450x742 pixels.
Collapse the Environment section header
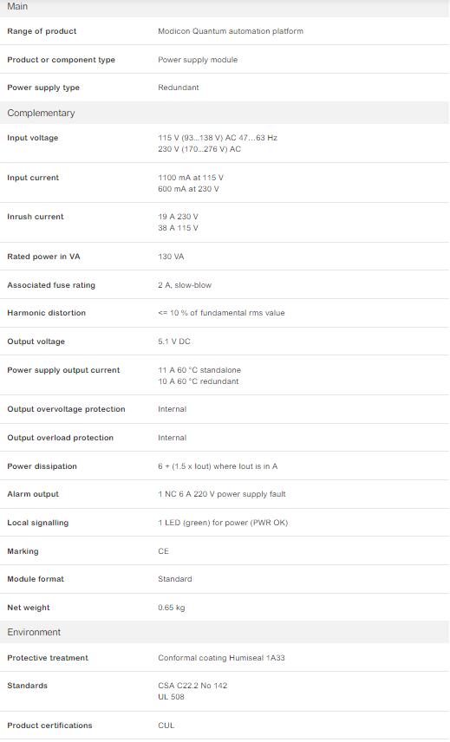tap(225, 632)
